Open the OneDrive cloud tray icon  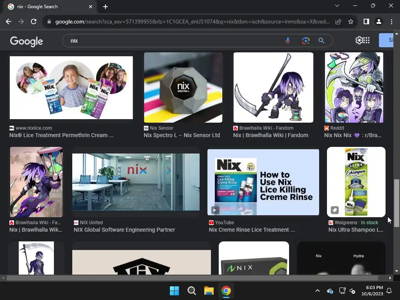(x=330, y=291)
